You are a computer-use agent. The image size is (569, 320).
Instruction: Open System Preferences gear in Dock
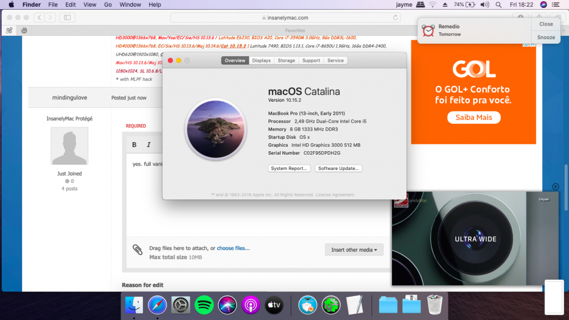(x=180, y=305)
